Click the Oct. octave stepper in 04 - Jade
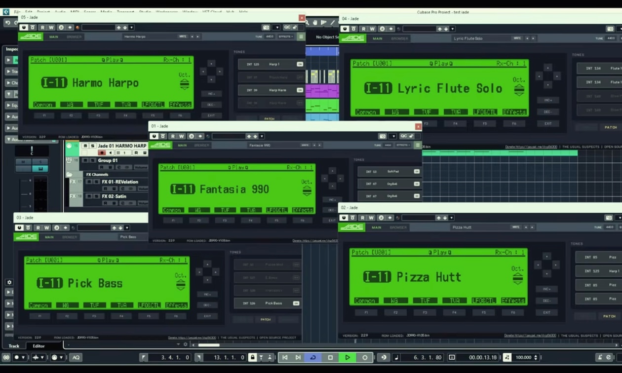 pyautogui.click(x=519, y=90)
